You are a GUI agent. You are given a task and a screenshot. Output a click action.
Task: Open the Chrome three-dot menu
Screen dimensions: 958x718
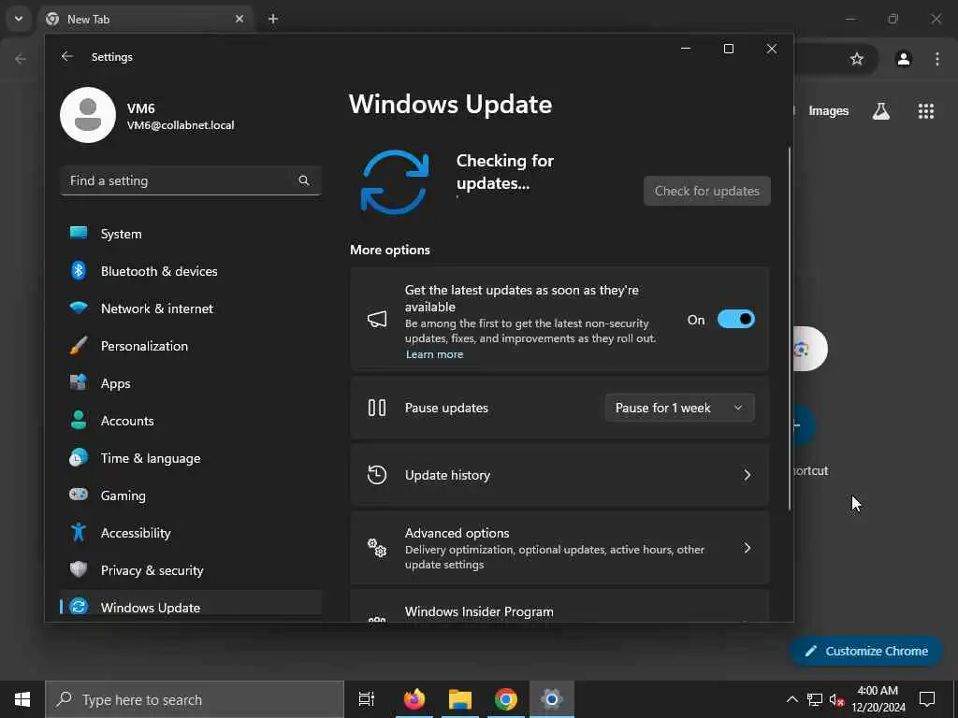tap(937, 59)
